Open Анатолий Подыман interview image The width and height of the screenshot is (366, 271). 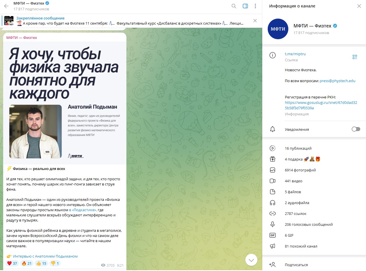click(x=65, y=103)
